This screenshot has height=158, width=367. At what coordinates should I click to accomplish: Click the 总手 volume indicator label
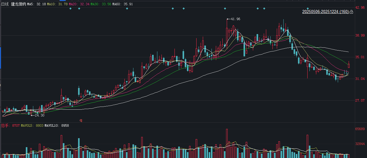(x=5, y=125)
